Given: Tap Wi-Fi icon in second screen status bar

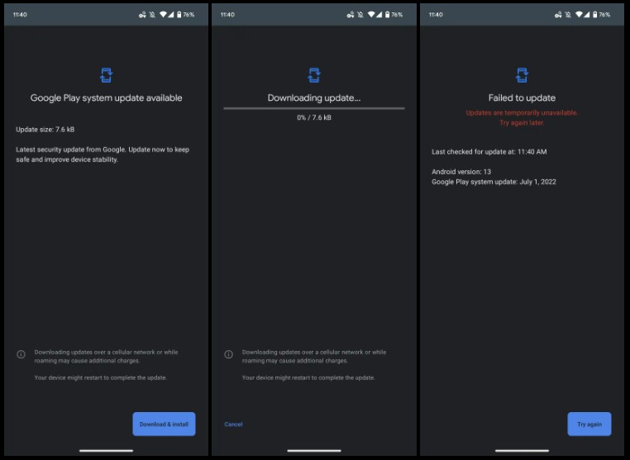Looking at the screenshot, I should [371, 14].
